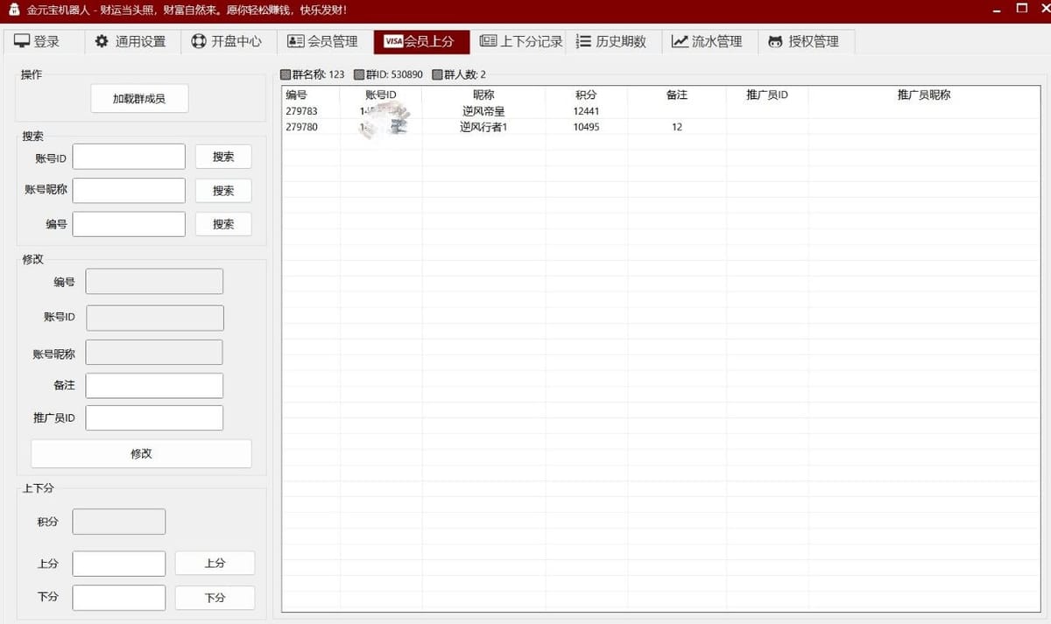1051x624 pixels.
Task: Open the 流水管理 tab
Action: pyautogui.click(x=708, y=41)
